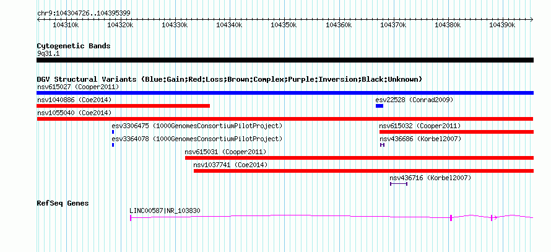The image size is (551, 252).
Task: Click the black 9q31.1 cytogenetic band bar
Action: pyautogui.click(x=285, y=60)
